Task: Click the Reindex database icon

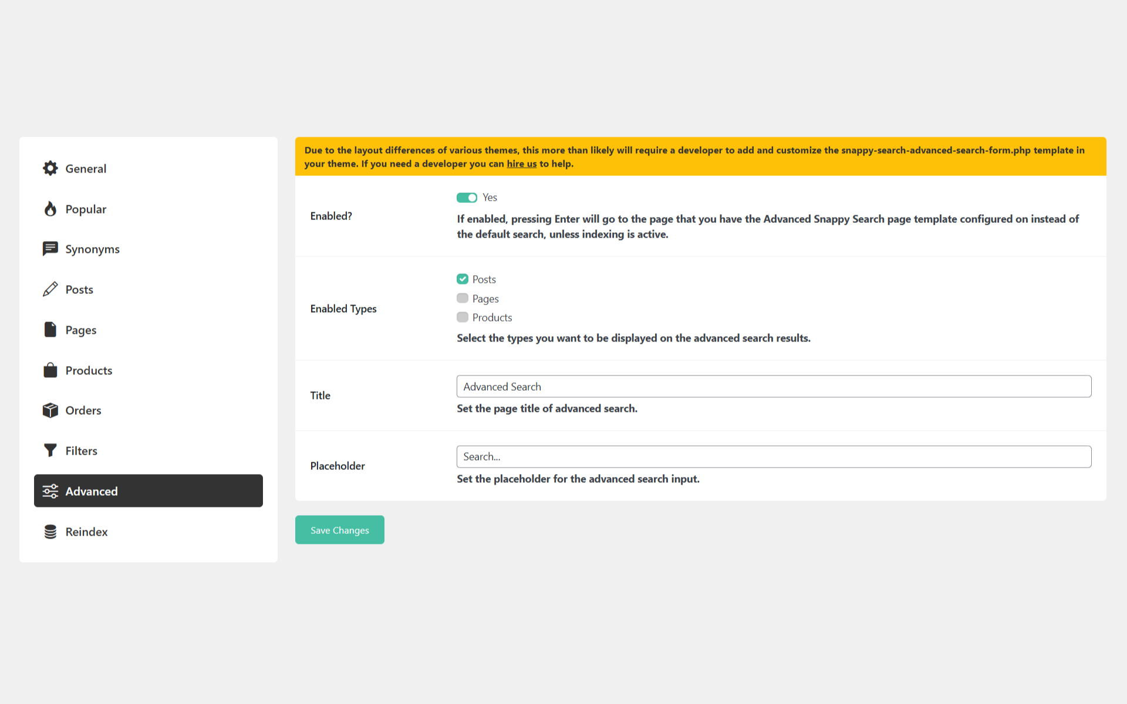Action: [50, 532]
